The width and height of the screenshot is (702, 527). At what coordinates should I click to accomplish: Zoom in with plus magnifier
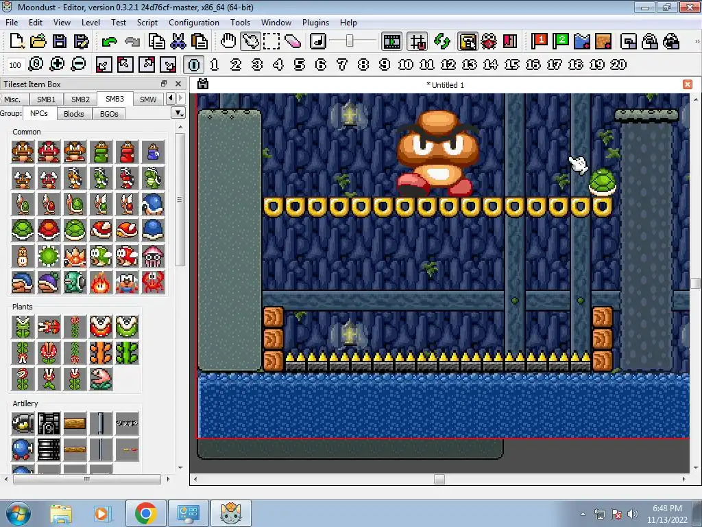coord(57,65)
